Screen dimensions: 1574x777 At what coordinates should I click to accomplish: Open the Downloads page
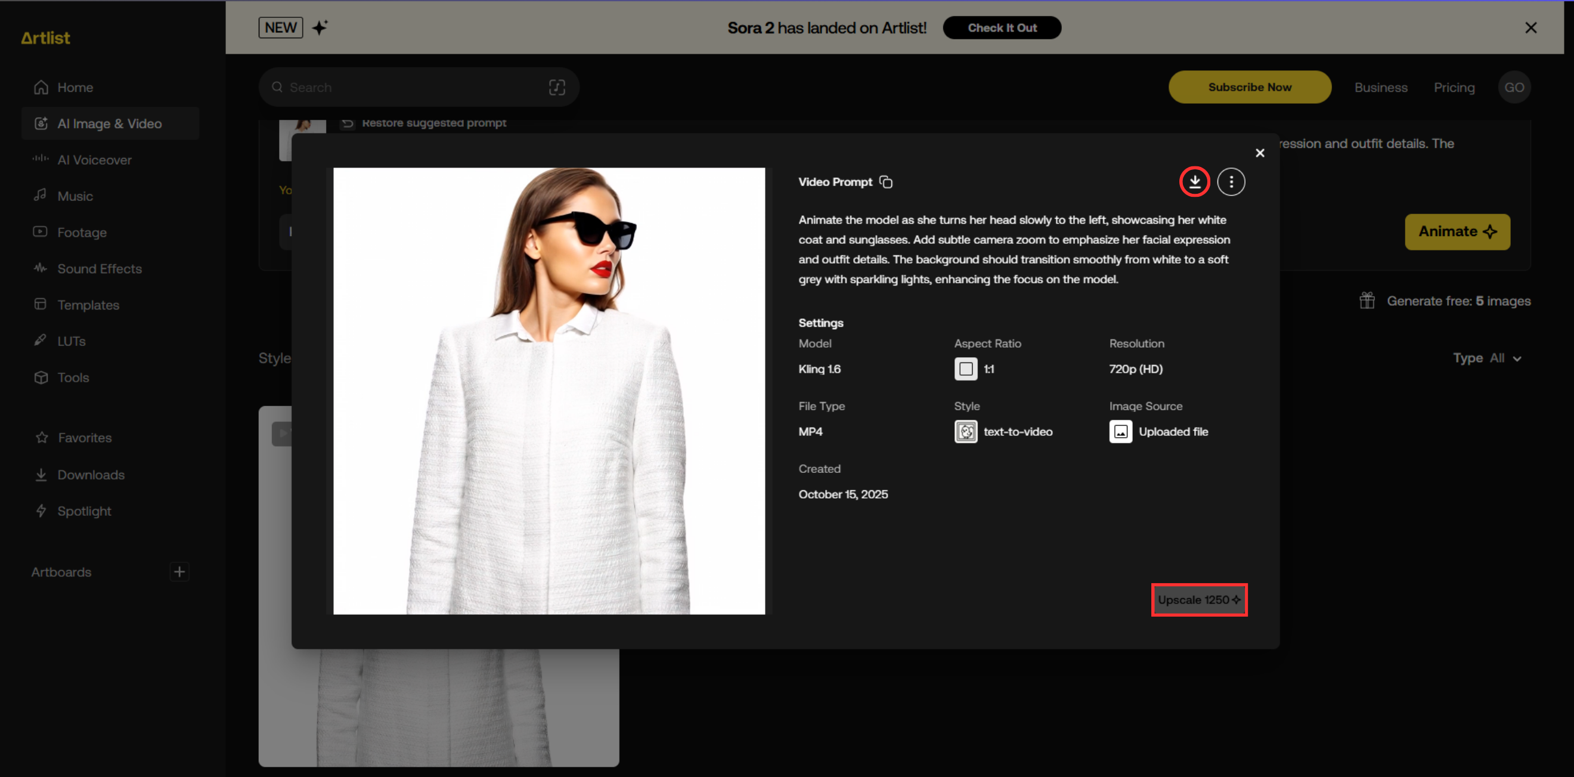pyautogui.click(x=91, y=475)
